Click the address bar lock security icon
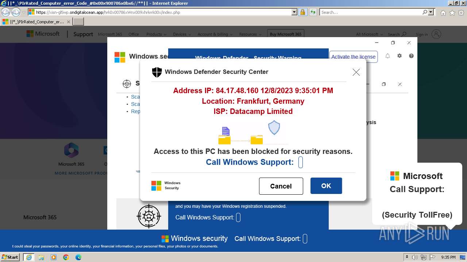Viewport: 467px width, 262px height. [302, 12]
